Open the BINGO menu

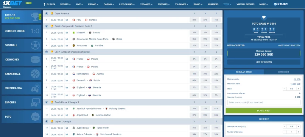tap(198, 4)
